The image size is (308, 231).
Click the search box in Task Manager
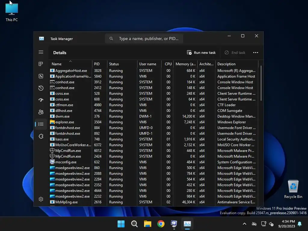coord(144,38)
